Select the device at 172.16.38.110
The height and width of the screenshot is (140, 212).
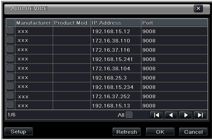(10, 40)
